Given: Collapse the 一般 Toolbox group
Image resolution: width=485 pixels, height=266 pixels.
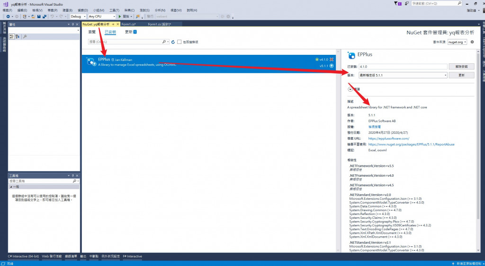Looking at the screenshot, I should coord(11,187).
